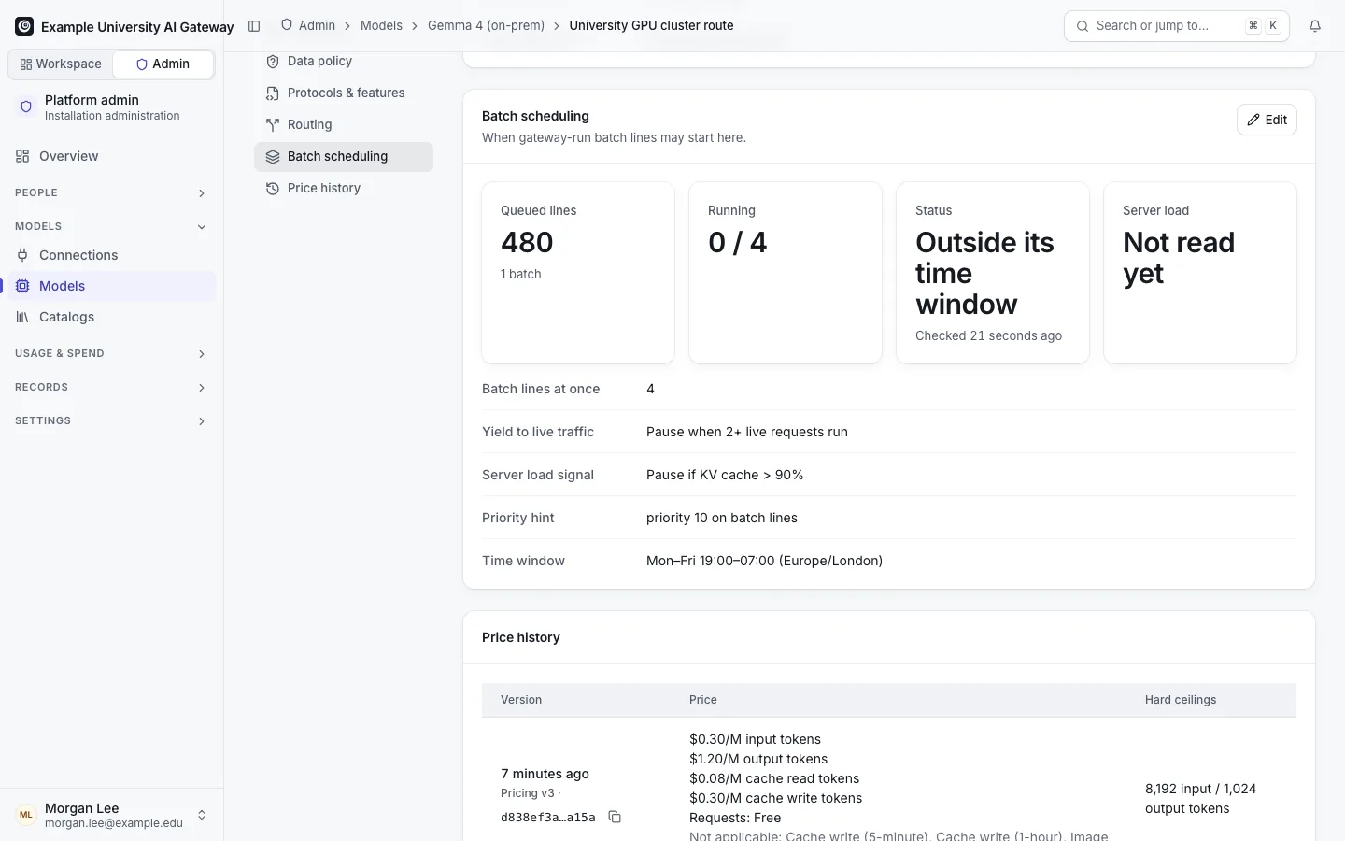Click the Mon–Fri 19:00–07:00 time window value
Image resolution: width=1345 pixels, height=841 pixels.
point(764,561)
